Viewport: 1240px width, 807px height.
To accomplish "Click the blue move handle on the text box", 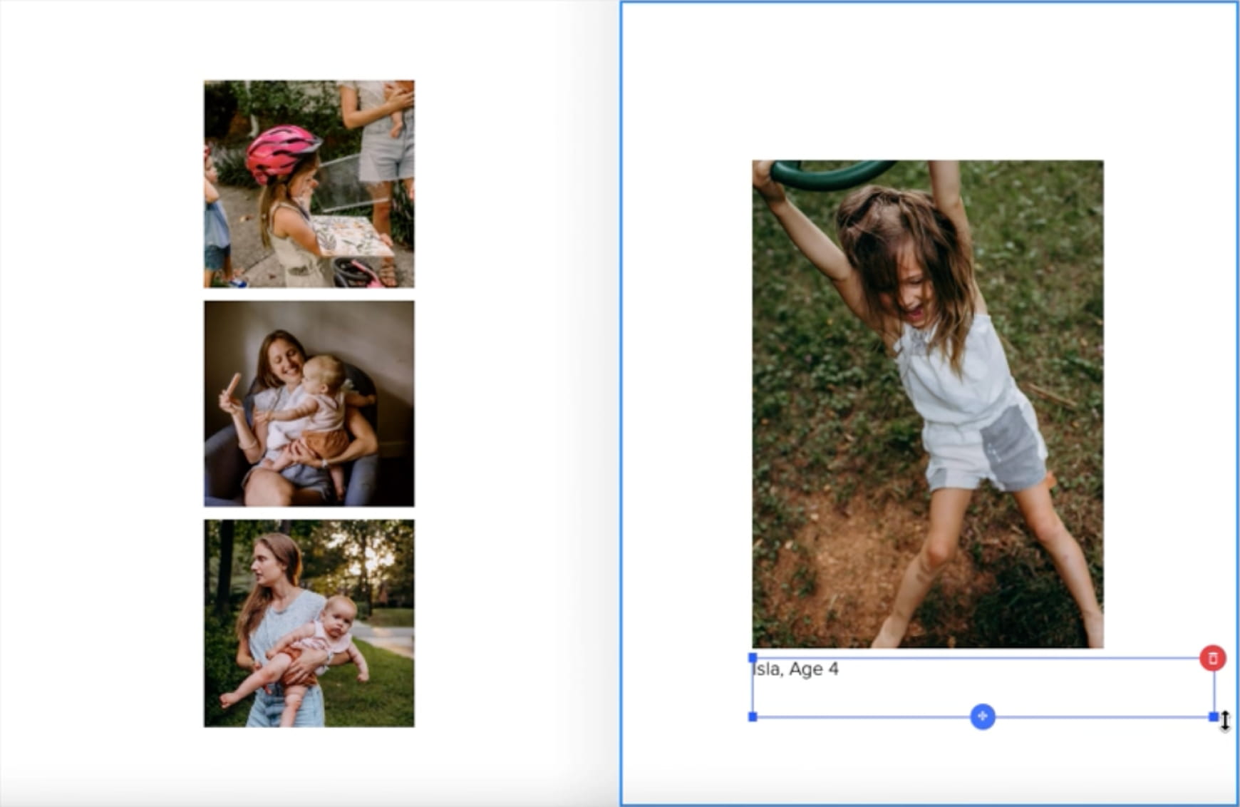I will pyautogui.click(x=983, y=716).
